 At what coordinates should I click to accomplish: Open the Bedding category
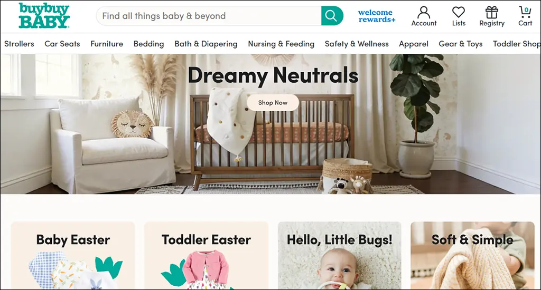coord(148,44)
